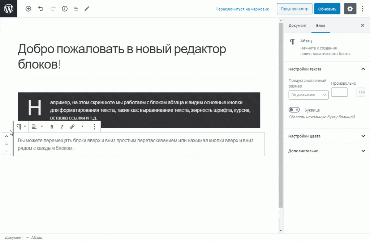Click the paragraph block type icon
Image resolution: width=370 pixels, height=241 pixels.
coord(19,126)
